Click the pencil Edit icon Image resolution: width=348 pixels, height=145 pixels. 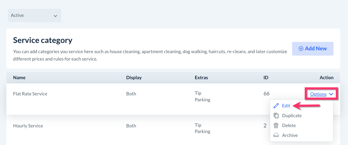276,106
